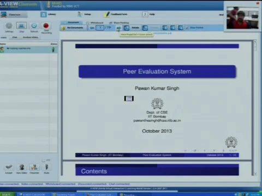262x196 pixels.
Task: Toggle the Show Pointer checkbox
Action: [187, 28]
